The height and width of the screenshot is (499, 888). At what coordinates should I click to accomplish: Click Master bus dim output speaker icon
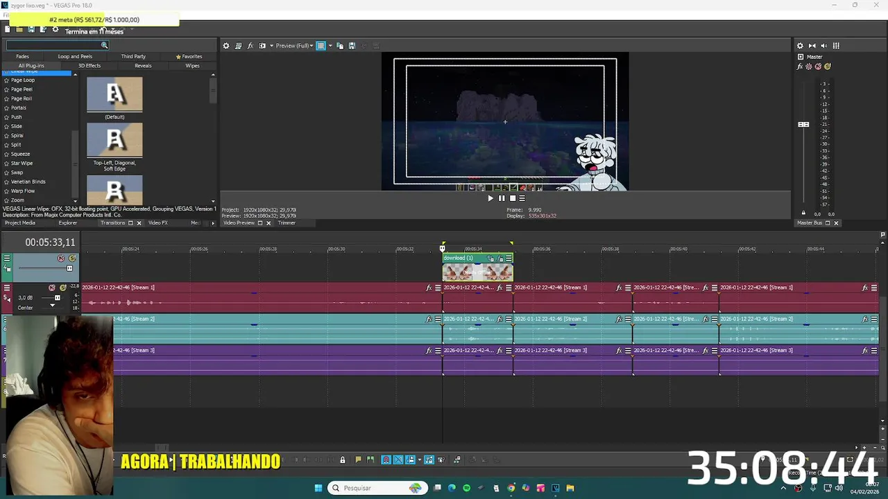[x=824, y=46]
